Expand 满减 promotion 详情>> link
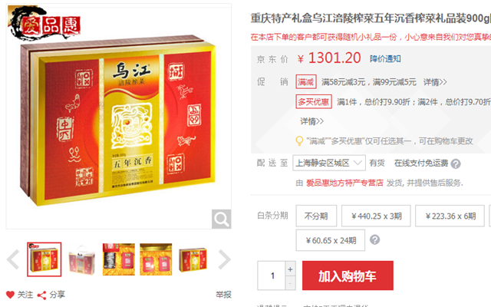The image size is (491, 307). click(x=435, y=82)
